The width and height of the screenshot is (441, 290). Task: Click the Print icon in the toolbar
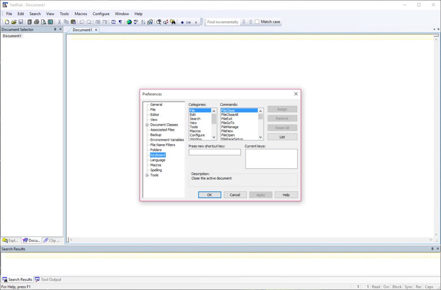37,22
